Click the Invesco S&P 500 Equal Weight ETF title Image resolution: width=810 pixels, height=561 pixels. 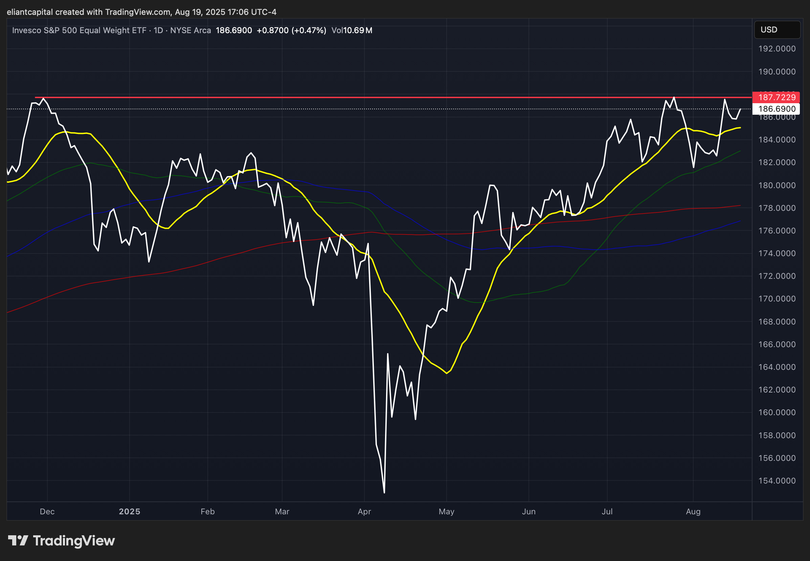tap(79, 30)
